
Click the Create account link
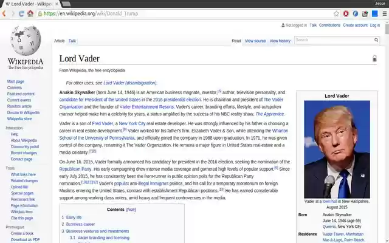click(355, 26)
